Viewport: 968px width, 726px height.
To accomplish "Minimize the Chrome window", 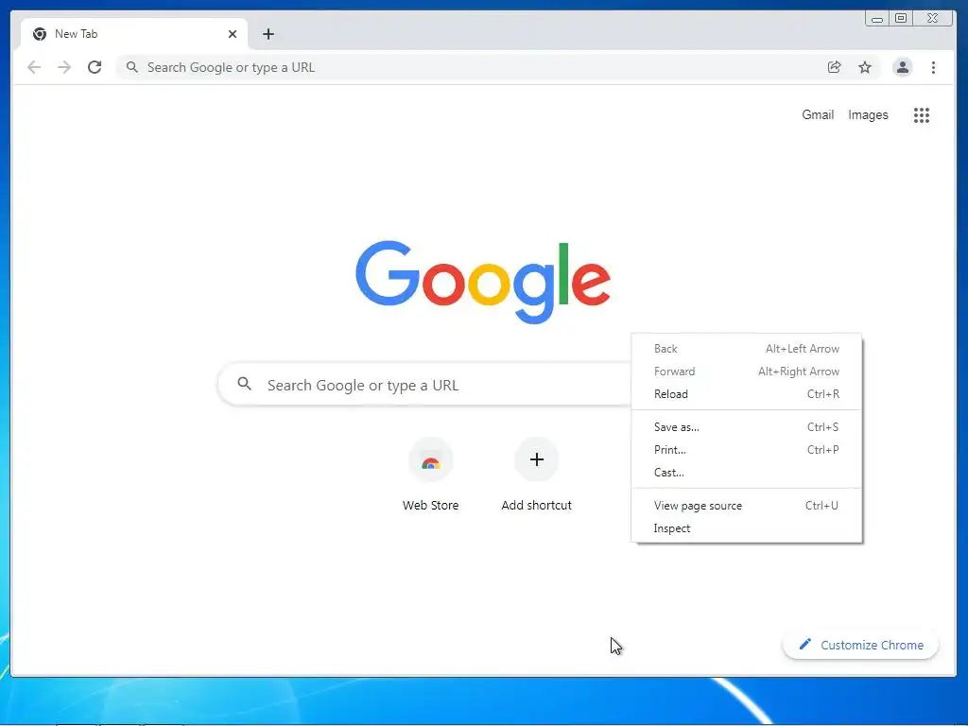I will coord(876,19).
